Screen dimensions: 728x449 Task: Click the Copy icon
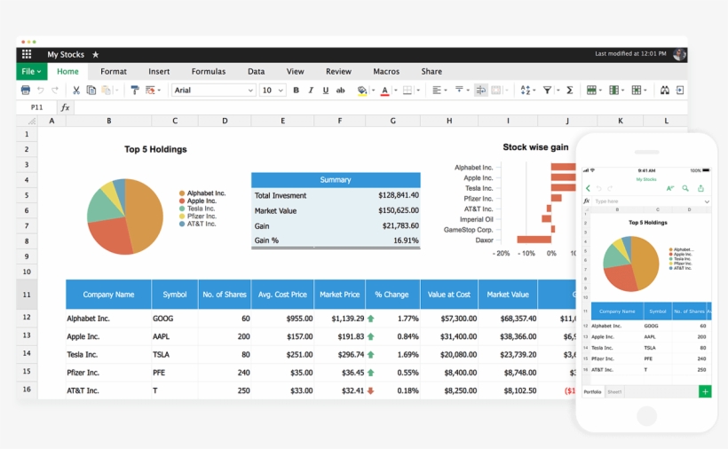pyautogui.click(x=91, y=90)
